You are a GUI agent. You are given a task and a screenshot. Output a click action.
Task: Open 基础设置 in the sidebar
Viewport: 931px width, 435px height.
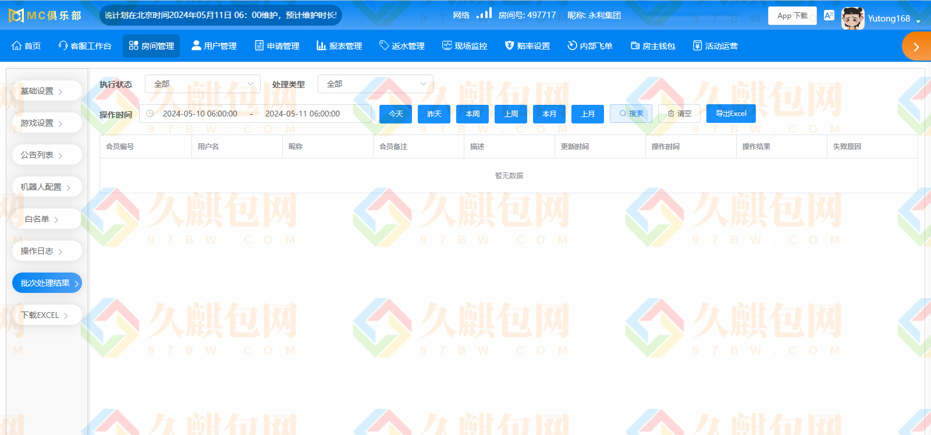pos(47,91)
